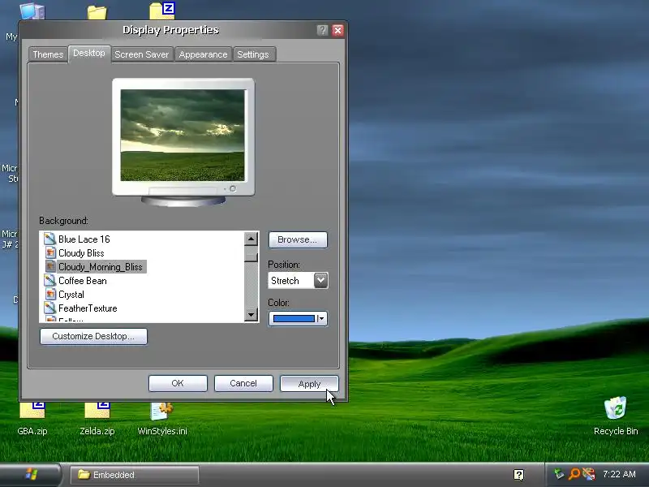Screen dimensions: 649x487
Task: Click the magnifier icon in system tray
Action: pyautogui.click(x=574, y=474)
